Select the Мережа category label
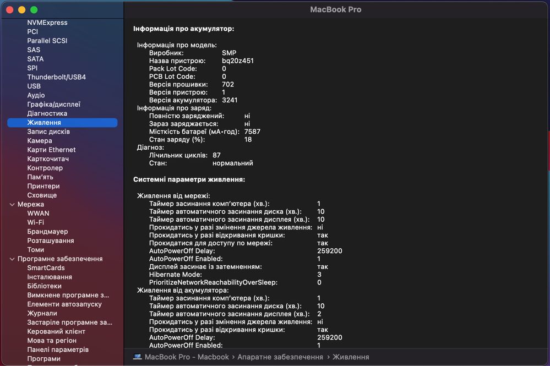The image size is (550, 366). pyautogui.click(x=31, y=204)
